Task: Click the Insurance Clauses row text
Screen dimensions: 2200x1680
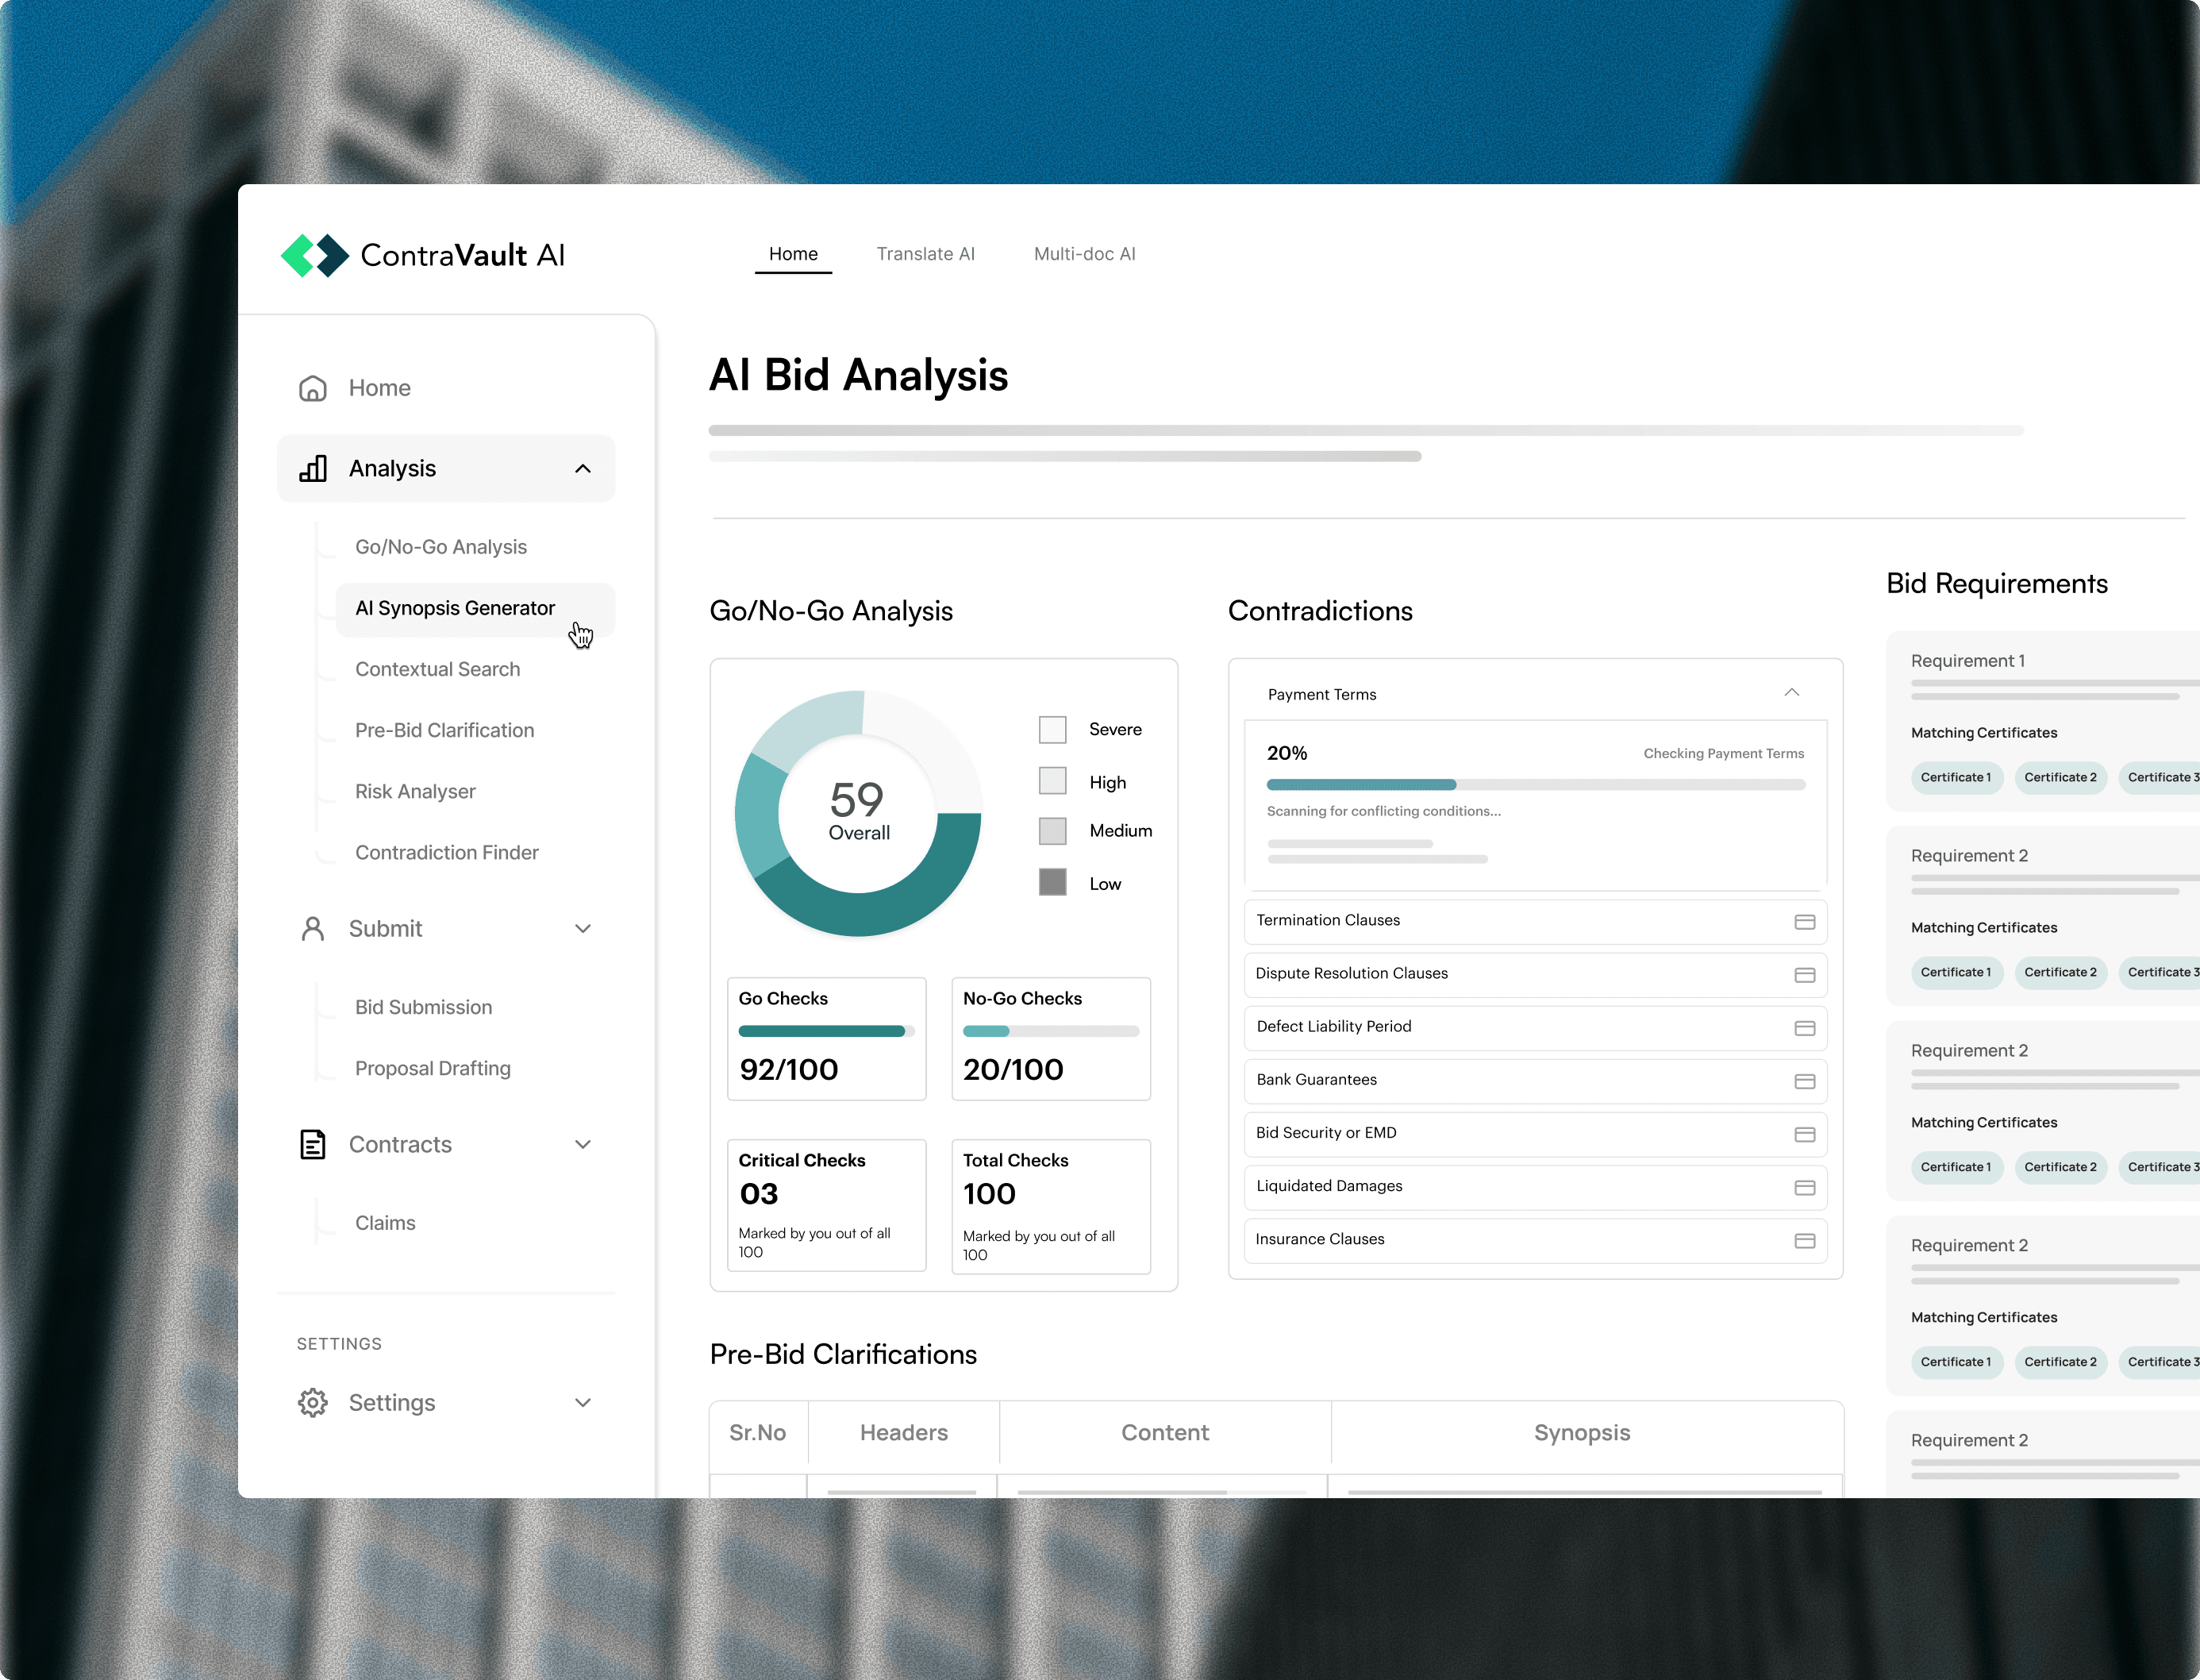Action: [1319, 1239]
